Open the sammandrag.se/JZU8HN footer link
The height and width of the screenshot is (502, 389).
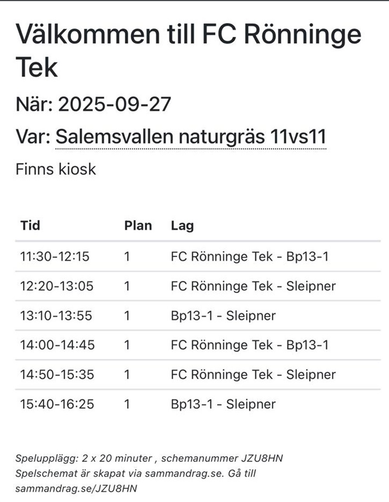click(76, 488)
